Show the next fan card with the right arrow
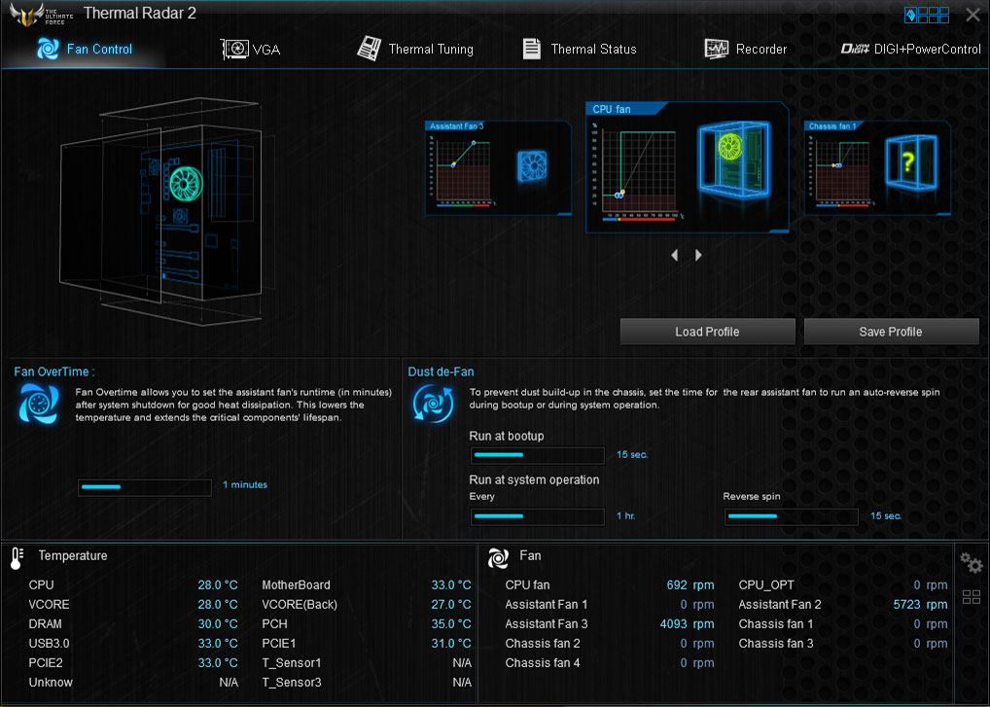This screenshot has height=707, width=990. tap(698, 255)
